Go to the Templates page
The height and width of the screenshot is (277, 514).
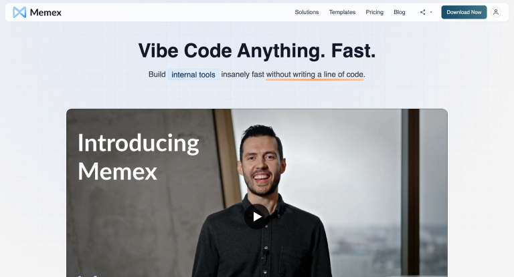[x=342, y=12]
